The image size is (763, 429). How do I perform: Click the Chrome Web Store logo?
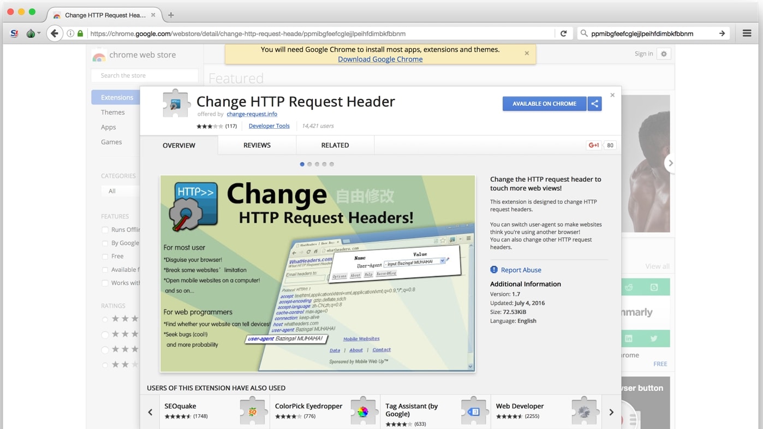[99, 55]
